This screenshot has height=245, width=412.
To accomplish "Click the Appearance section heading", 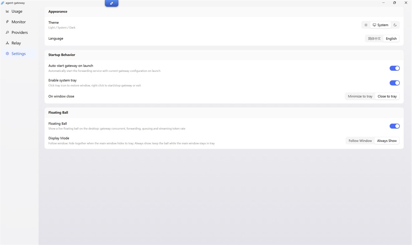I will point(58,12).
